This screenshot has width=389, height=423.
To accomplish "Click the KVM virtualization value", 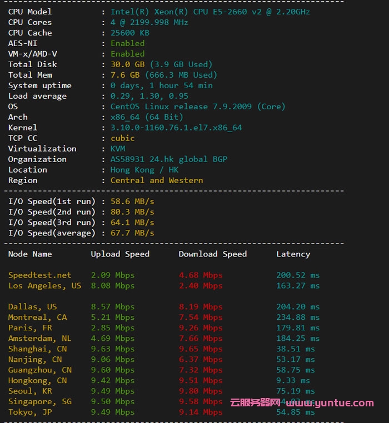I will tap(118, 149).
